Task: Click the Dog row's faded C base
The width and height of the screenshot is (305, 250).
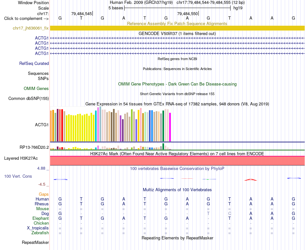Action: point(230,213)
